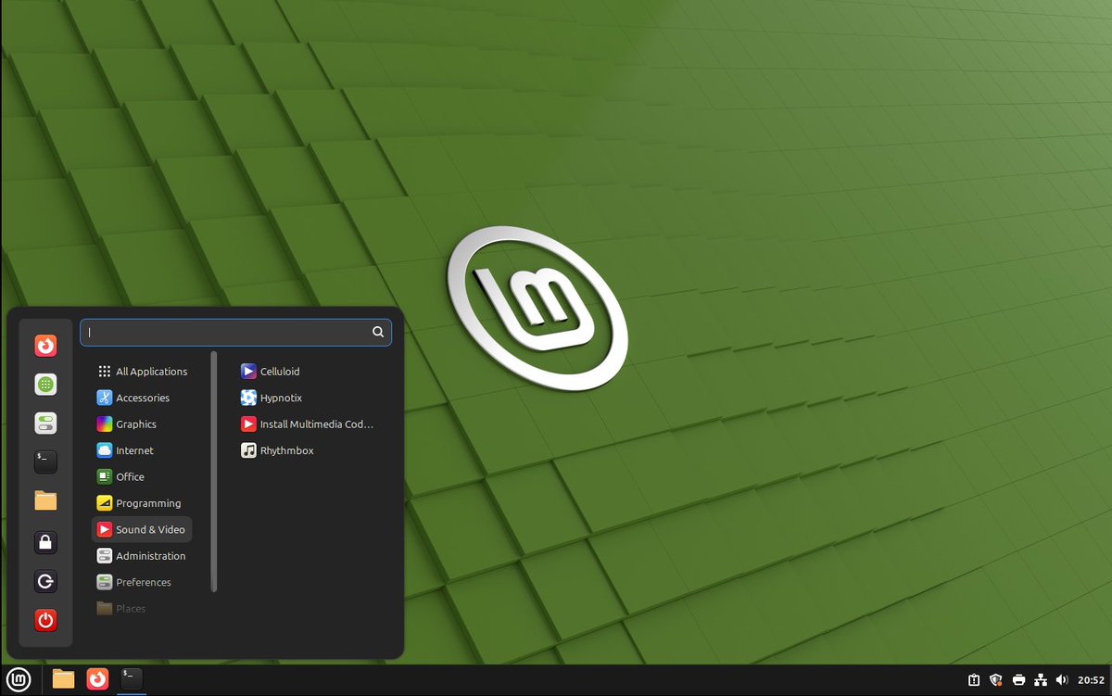This screenshot has width=1112, height=696.
Task: Shut down the computer
Action: (44, 620)
